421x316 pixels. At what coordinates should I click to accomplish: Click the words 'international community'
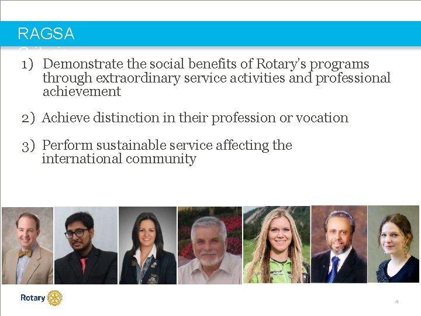pyautogui.click(x=119, y=159)
